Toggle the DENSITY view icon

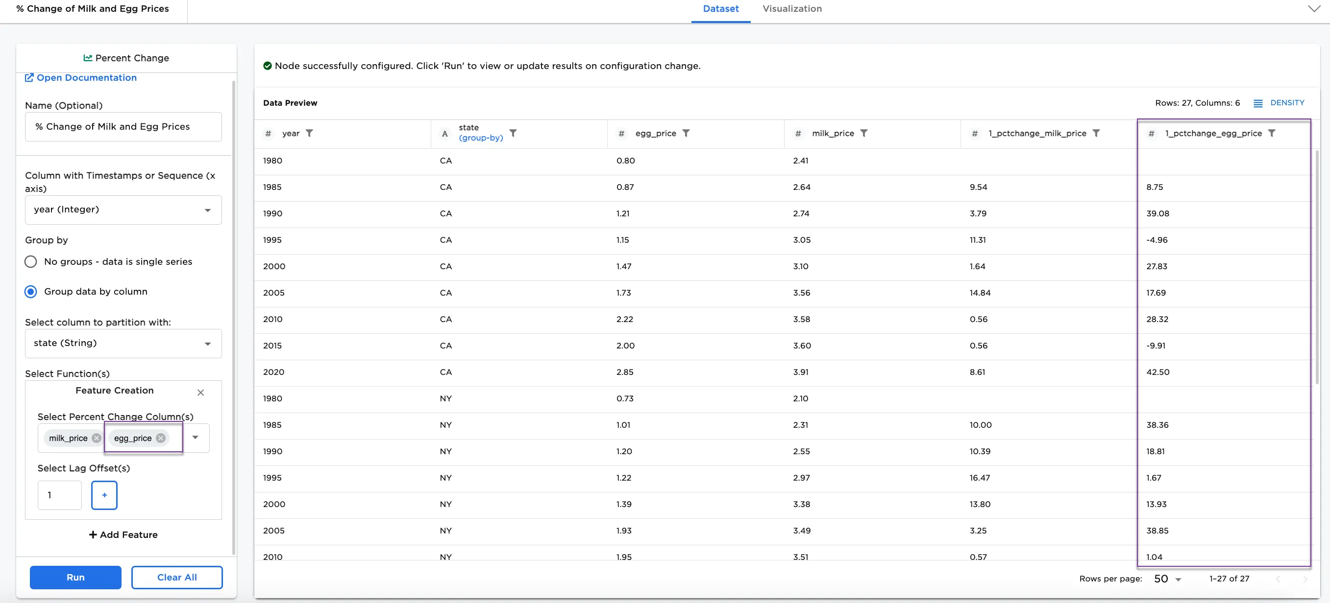(1258, 103)
